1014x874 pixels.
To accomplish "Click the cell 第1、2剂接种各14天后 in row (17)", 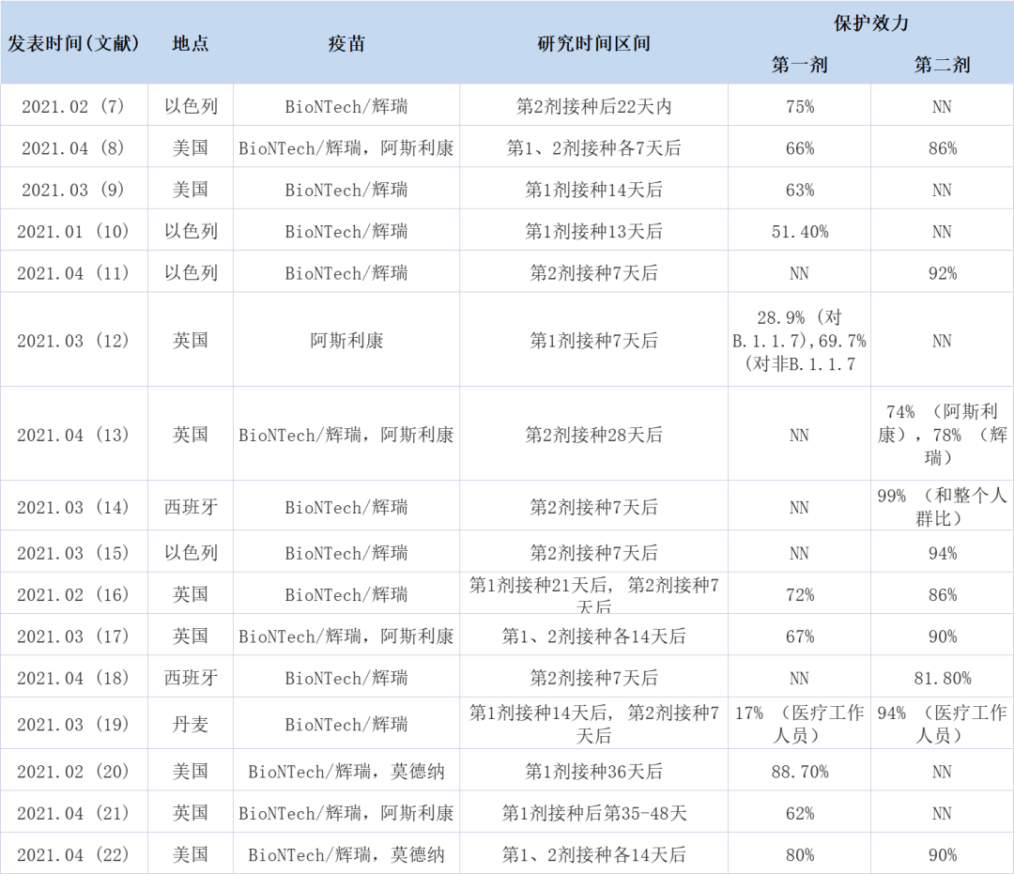I will 593,636.
